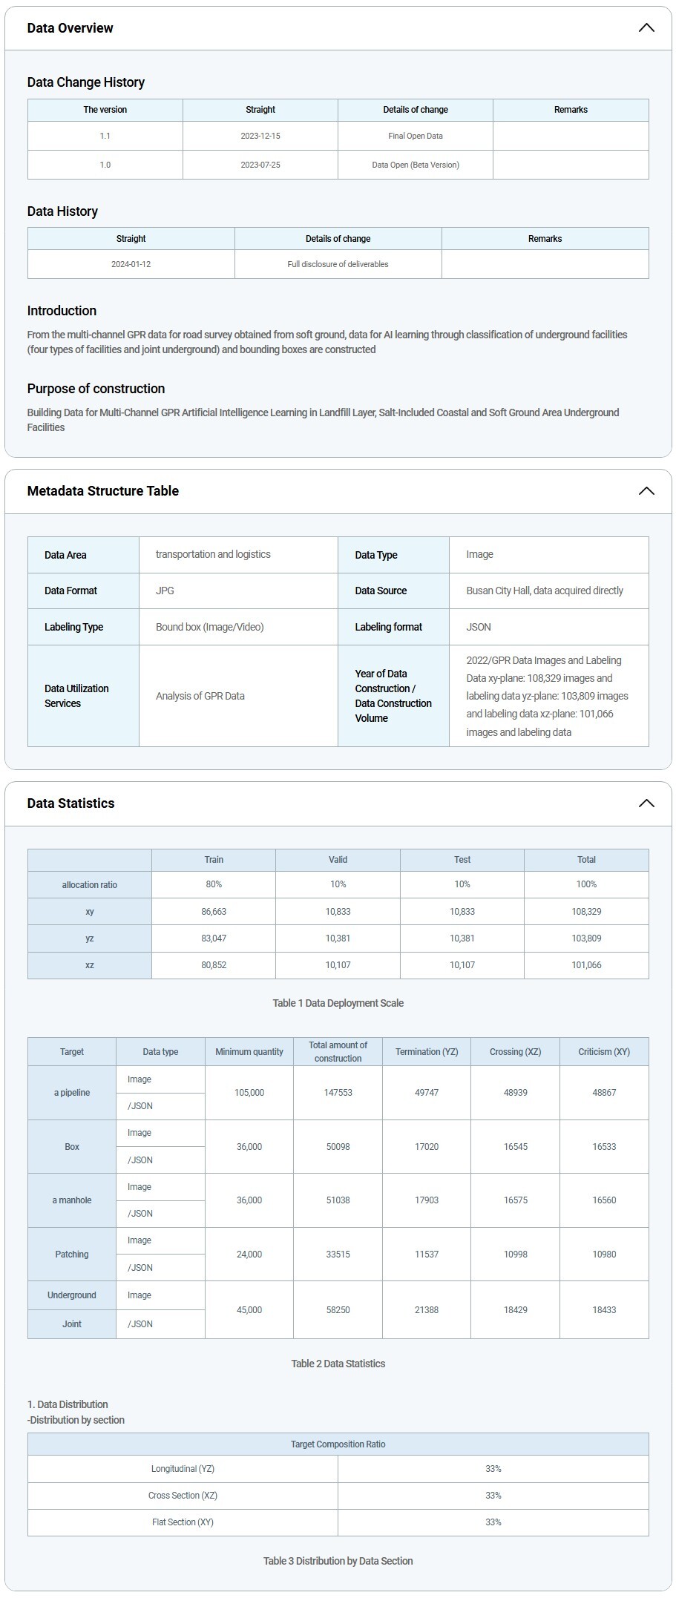This screenshot has width=676, height=1598.
Task: Select Full disclosure of deliverables cell
Action: pos(338,264)
